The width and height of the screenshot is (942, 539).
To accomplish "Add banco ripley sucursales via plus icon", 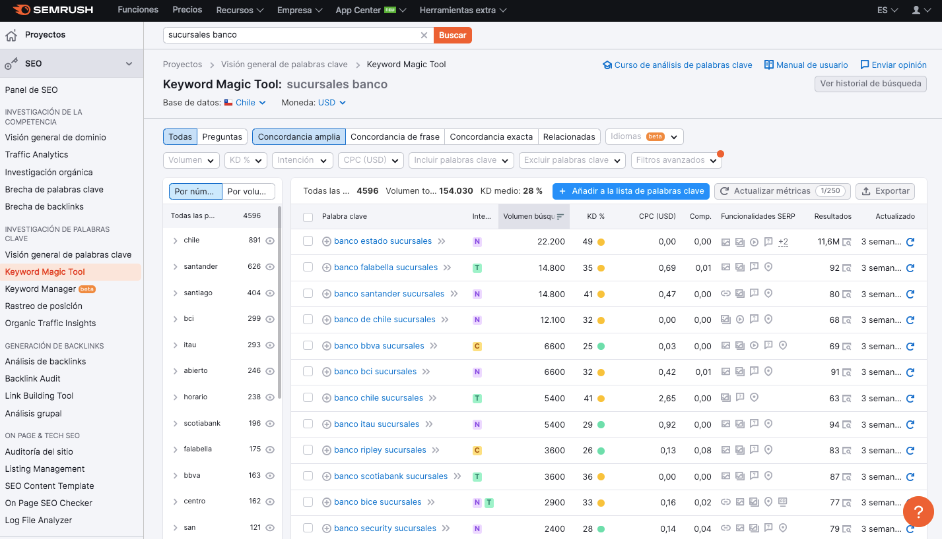I will [x=327, y=450].
